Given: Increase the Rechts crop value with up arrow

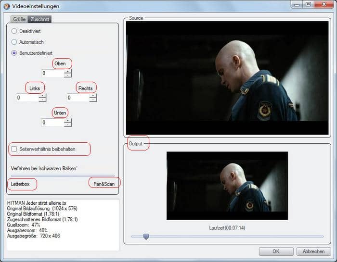Looking at the screenshot, I should pos(93,96).
